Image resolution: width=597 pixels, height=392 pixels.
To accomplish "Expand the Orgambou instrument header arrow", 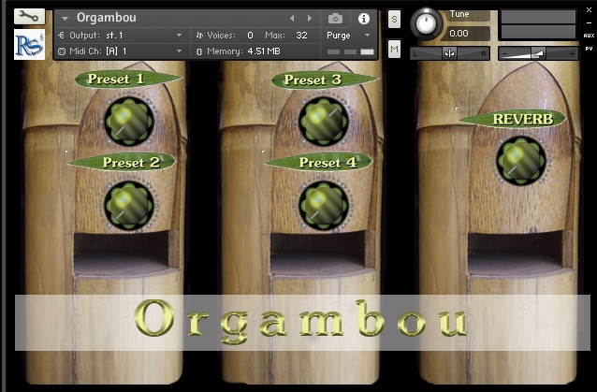I will click(66, 19).
